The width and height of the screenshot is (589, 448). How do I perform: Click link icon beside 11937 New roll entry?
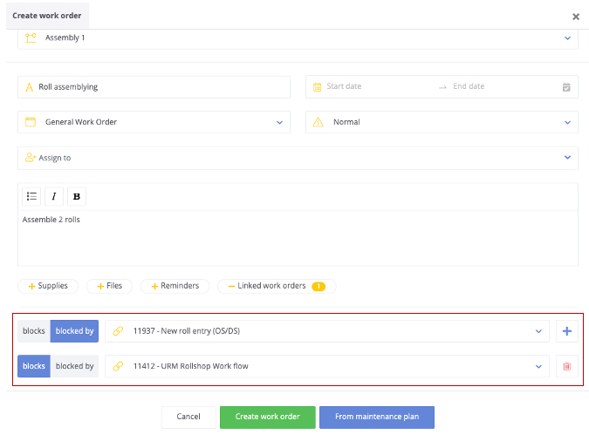(x=118, y=331)
